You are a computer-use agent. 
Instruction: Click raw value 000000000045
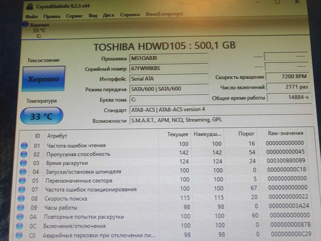[285, 152]
